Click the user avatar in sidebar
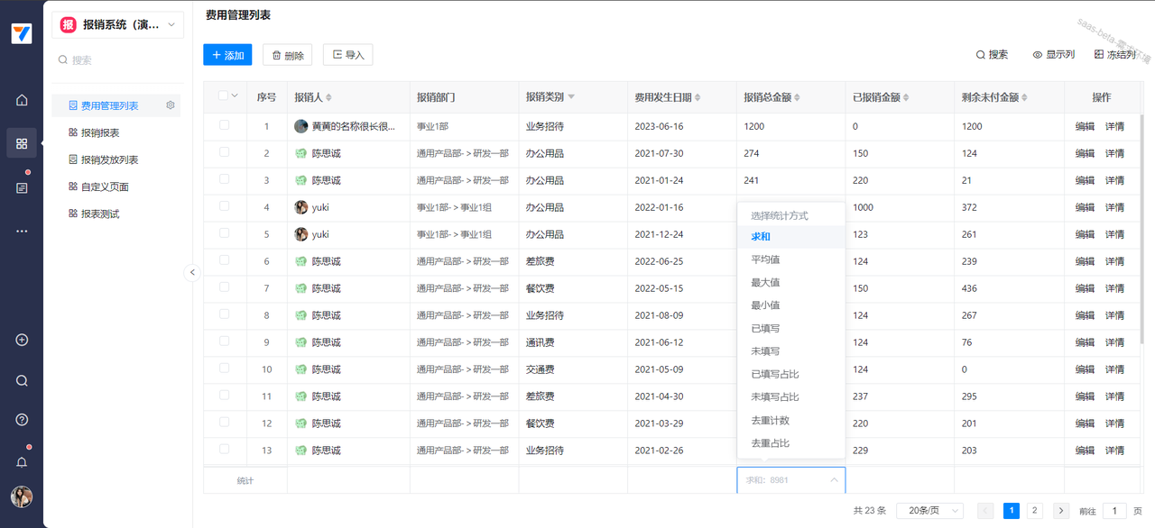Viewport: 1155px width, 528px height. tap(22, 496)
